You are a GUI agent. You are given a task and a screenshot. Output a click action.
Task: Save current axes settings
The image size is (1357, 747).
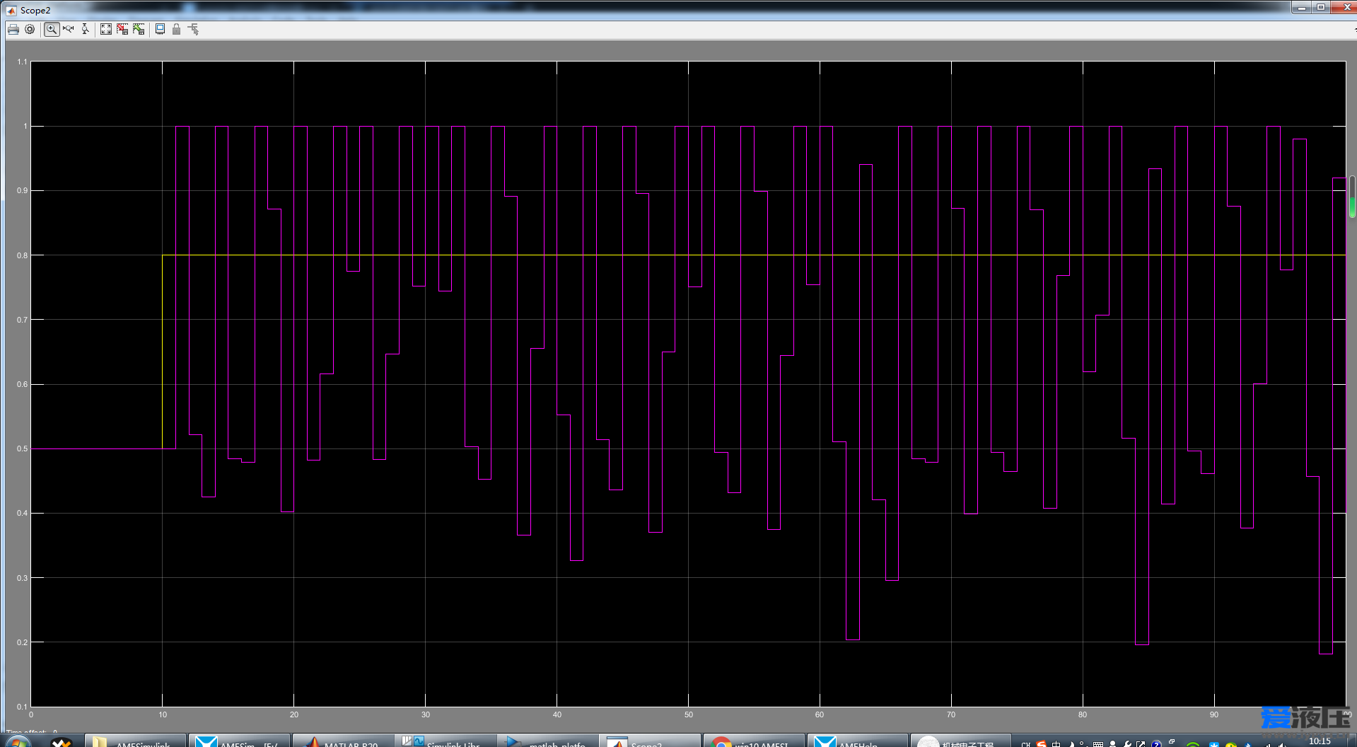[x=122, y=29]
